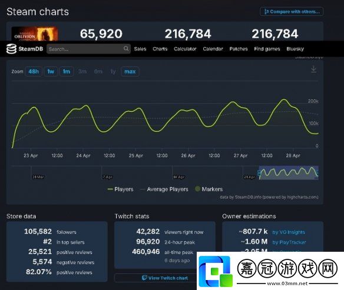344x290 pixels.
Task: Select the disabled 6m zoom option
Action: tap(98, 71)
